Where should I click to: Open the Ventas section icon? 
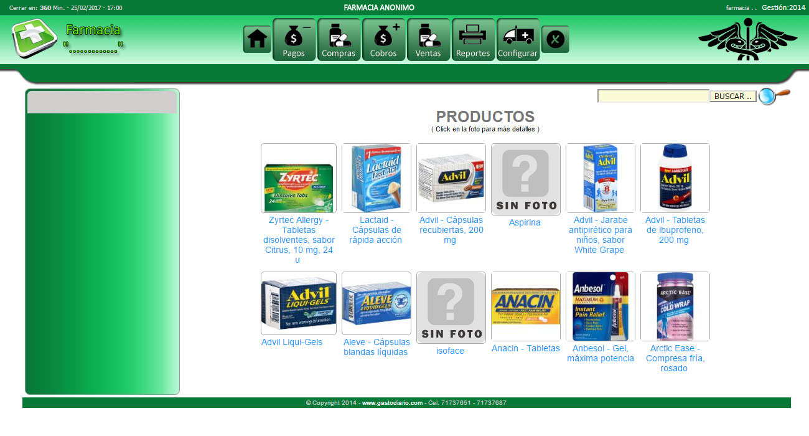(428, 40)
